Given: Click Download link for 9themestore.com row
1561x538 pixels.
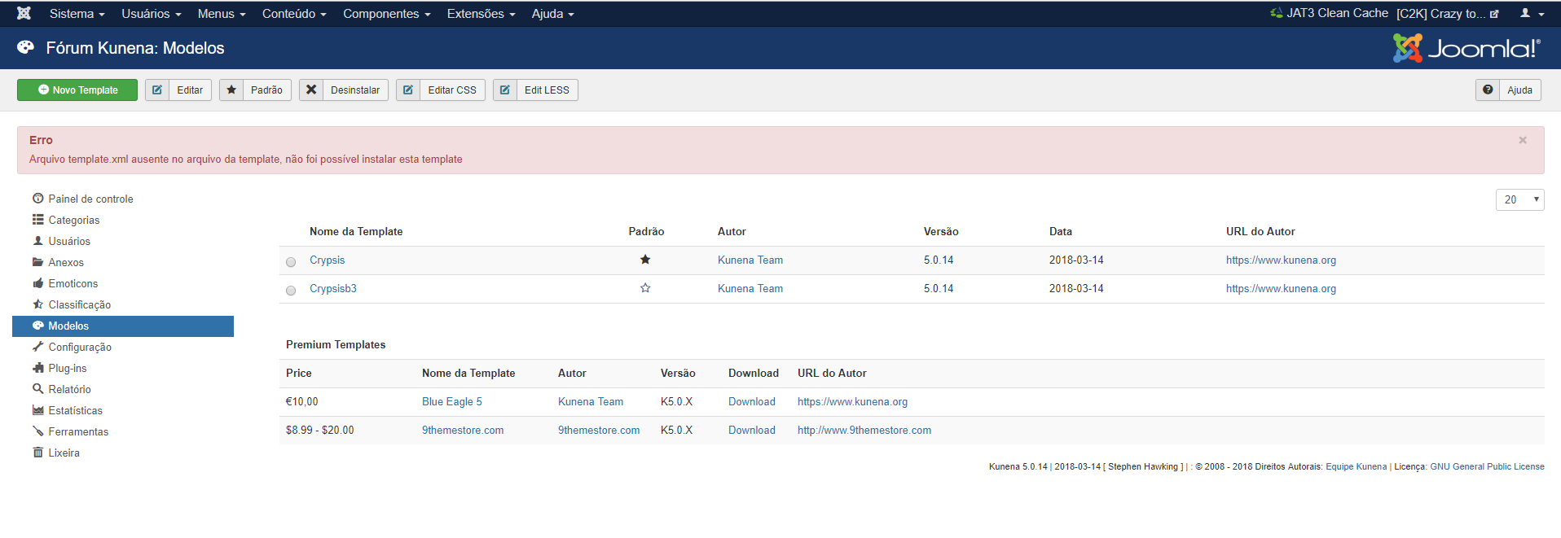Looking at the screenshot, I should [x=751, y=431].
